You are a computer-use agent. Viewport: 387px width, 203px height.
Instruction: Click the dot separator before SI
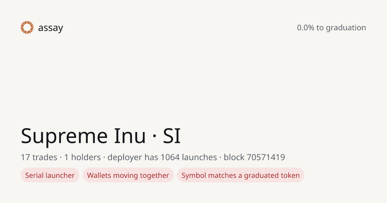click(x=154, y=137)
